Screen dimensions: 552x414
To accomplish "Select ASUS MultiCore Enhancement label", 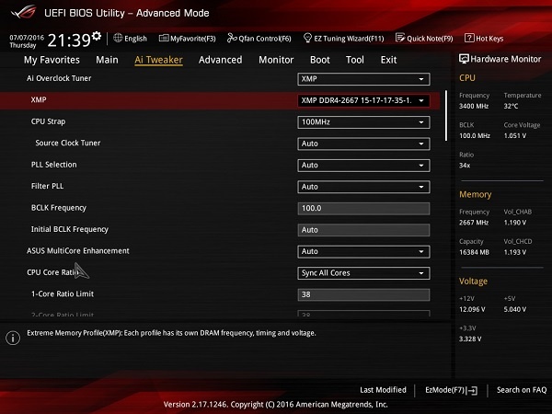I will coord(78,251).
